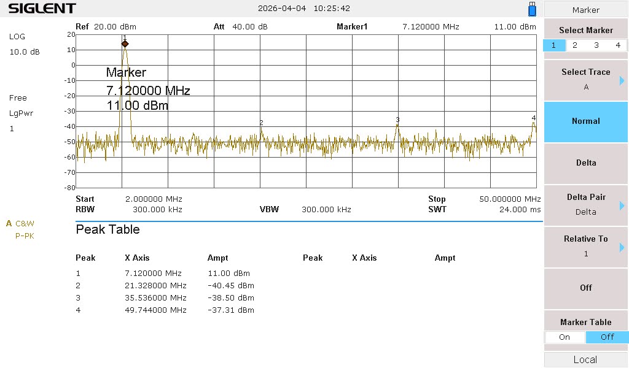The image size is (629, 368).
Task: Expand the Relative To submenu arrow
Action: click(622, 247)
